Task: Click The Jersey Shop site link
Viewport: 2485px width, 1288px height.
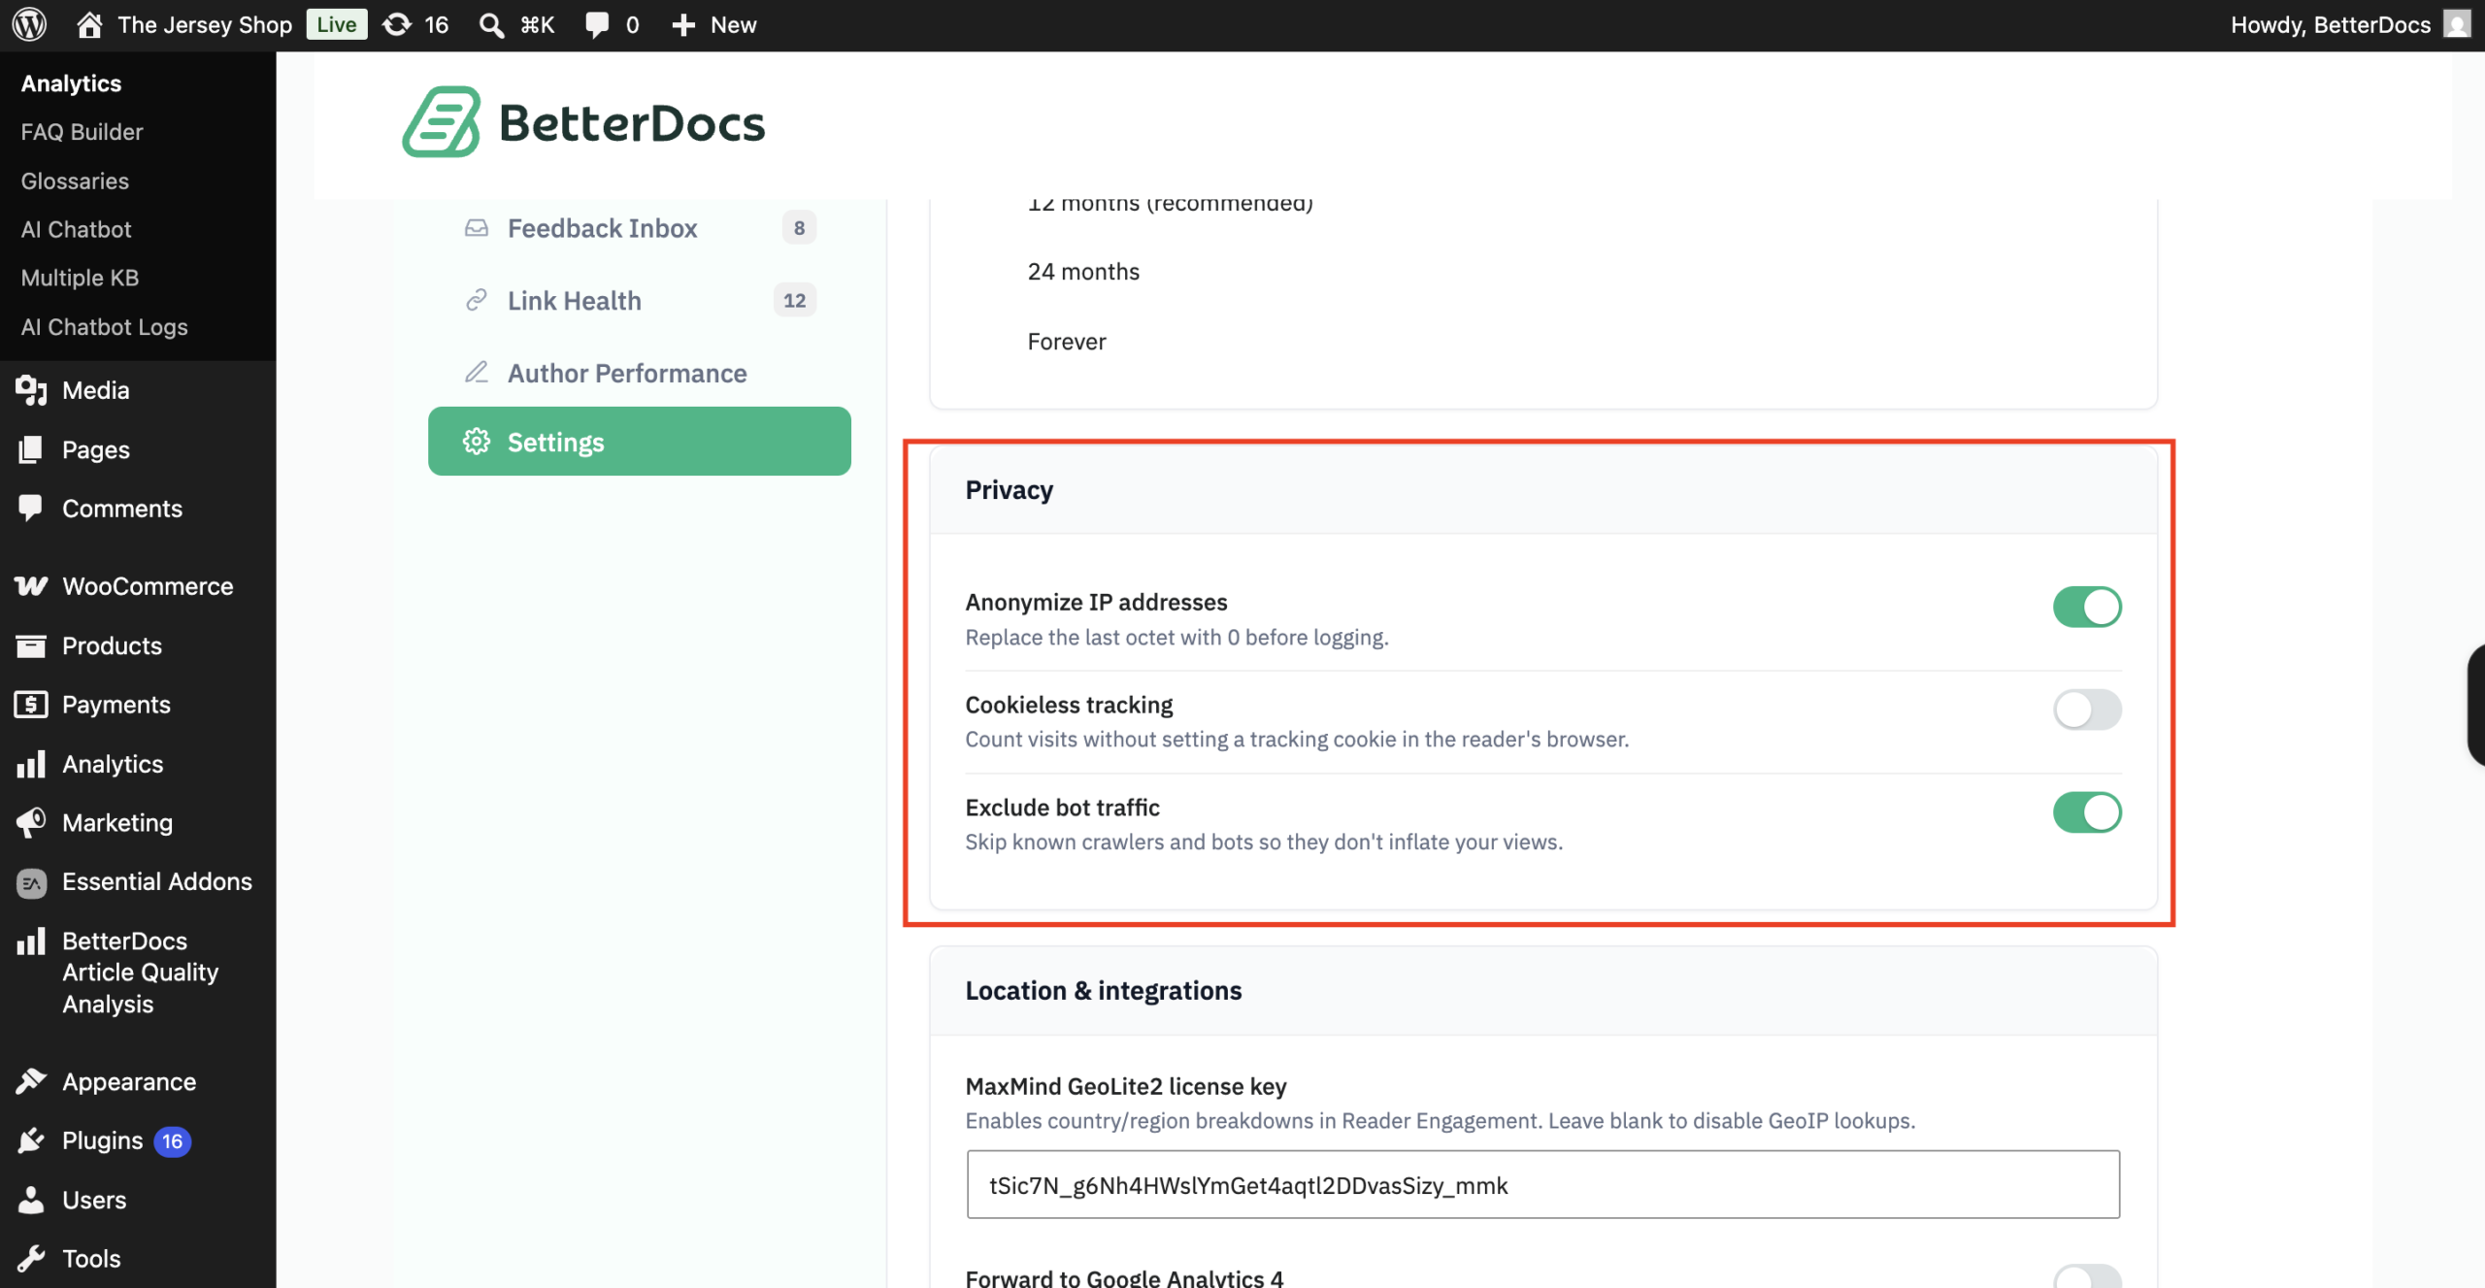Action: pyautogui.click(x=205, y=24)
